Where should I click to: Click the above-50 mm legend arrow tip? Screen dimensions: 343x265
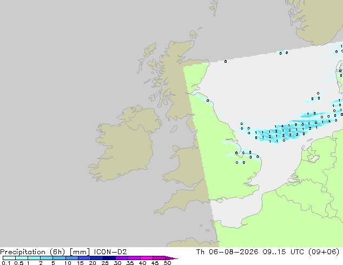coord(171,258)
